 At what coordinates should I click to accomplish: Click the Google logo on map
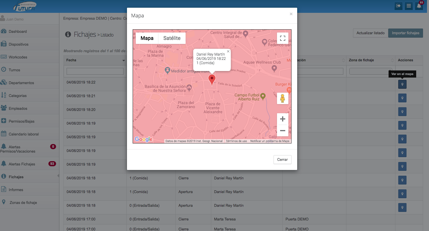[x=144, y=139]
